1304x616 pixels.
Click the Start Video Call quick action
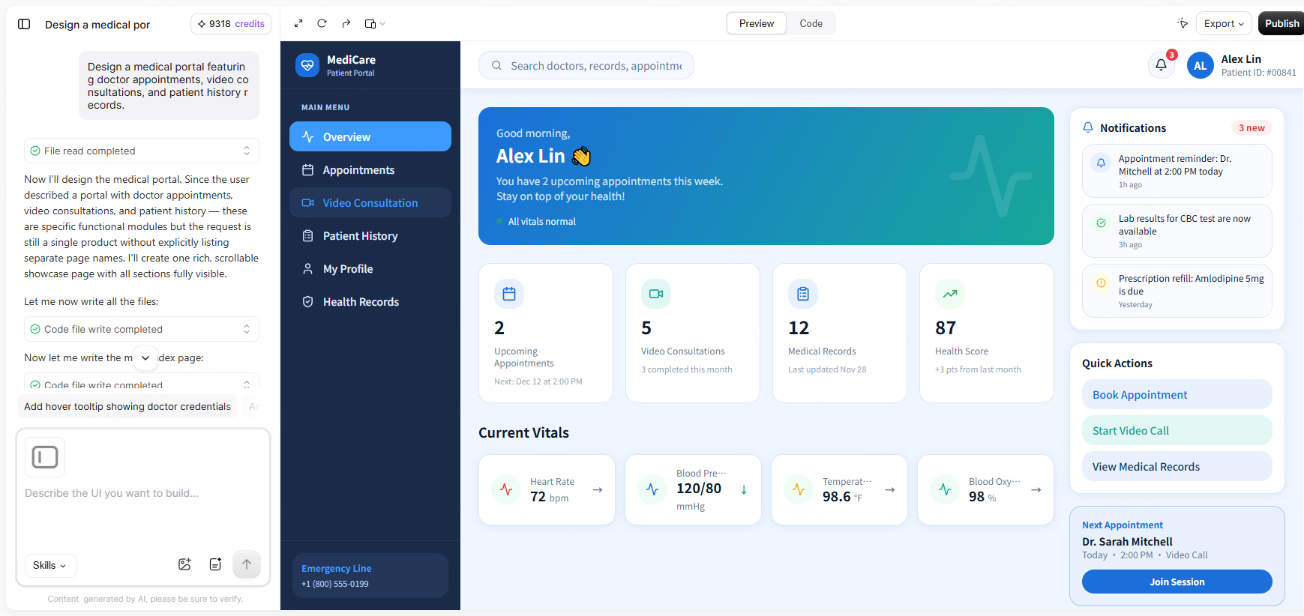click(x=1177, y=430)
